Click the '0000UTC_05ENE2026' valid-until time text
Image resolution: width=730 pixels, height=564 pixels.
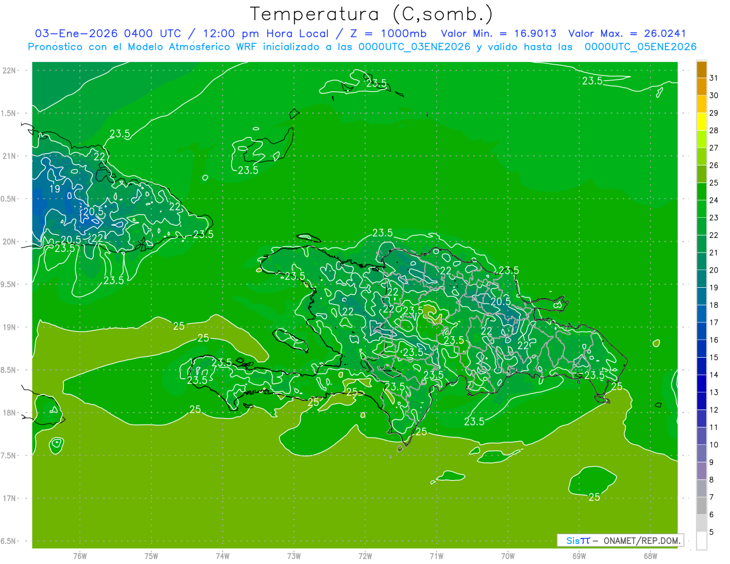(x=640, y=47)
